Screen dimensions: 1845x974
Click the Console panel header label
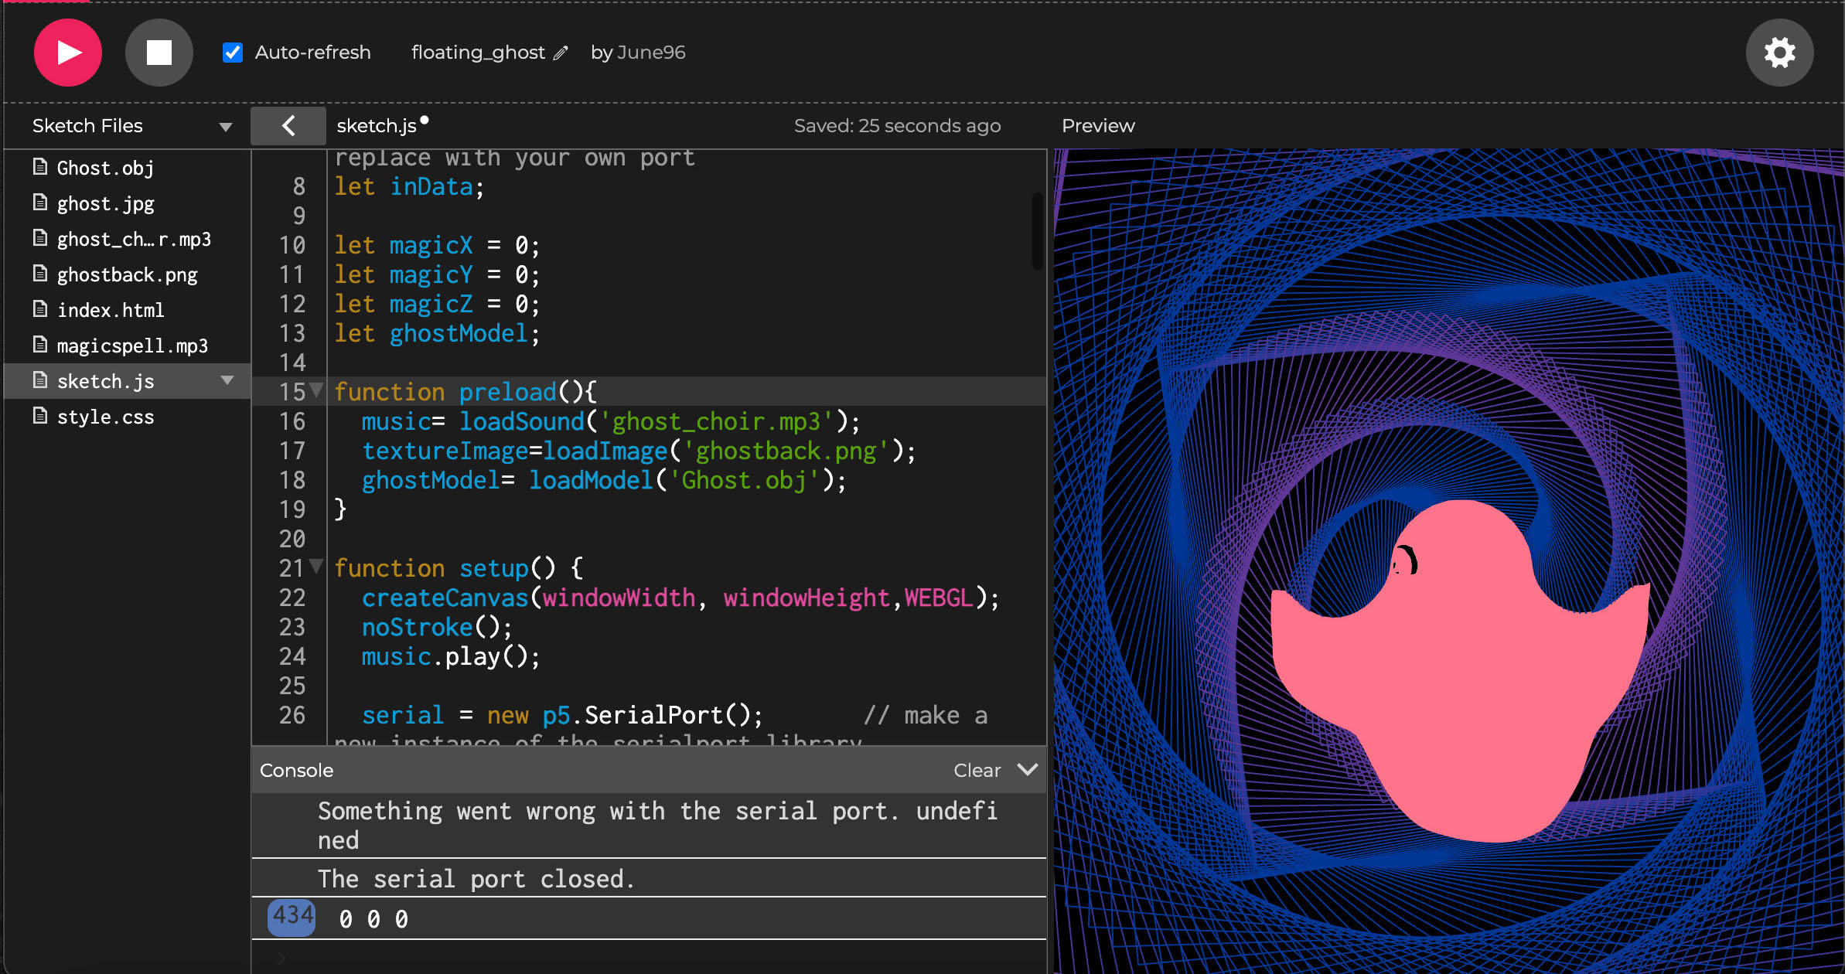click(296, 771)
